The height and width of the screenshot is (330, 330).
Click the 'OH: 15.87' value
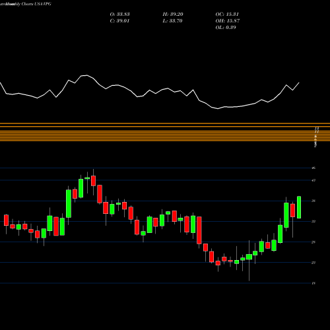[x=228, y=21]
